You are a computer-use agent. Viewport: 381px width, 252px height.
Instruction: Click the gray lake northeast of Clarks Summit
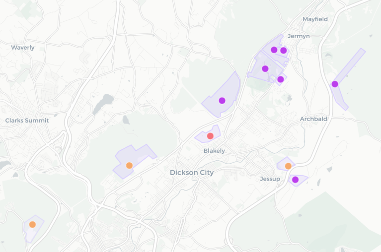click(103, 103)
